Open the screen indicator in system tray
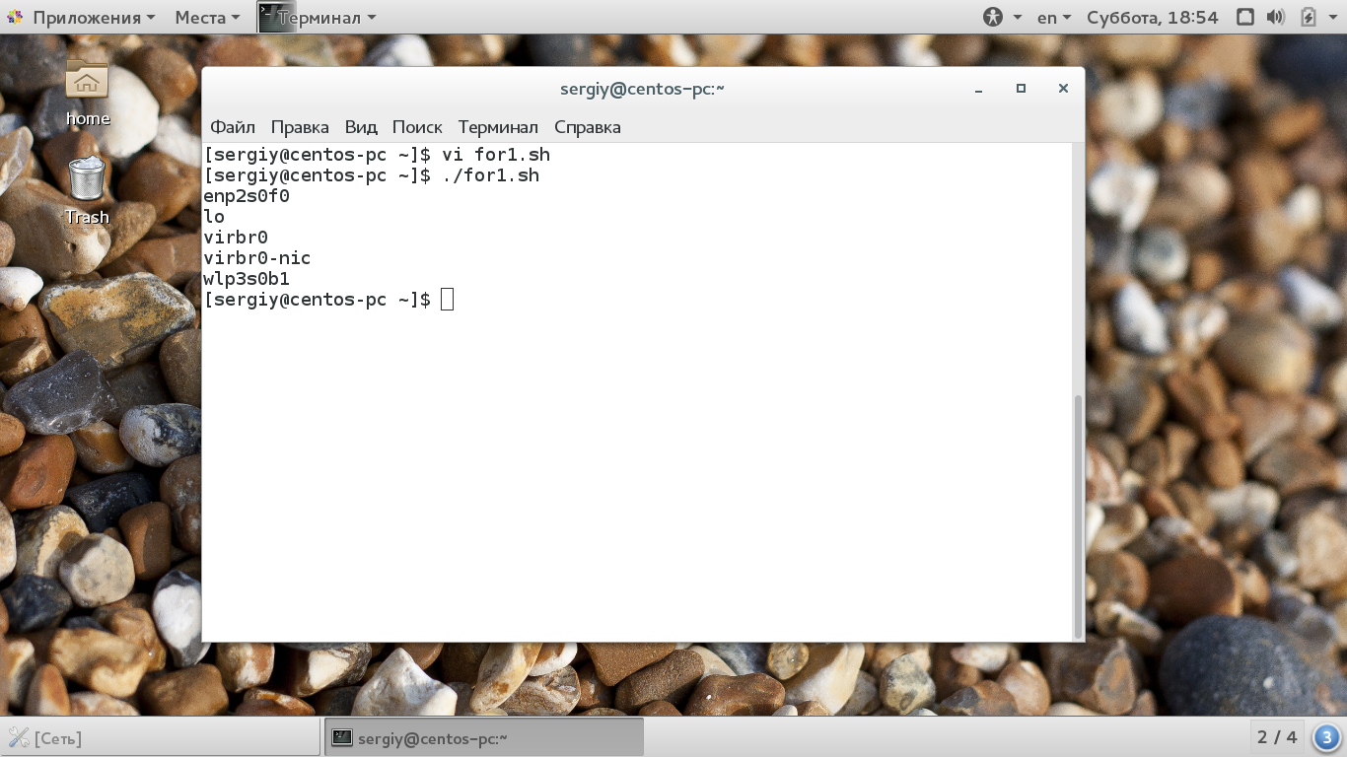The width and height of the screenshot is (1347, 757). 1245,17
